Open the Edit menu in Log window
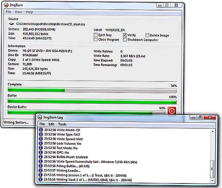The image size is (222, 188). point(51,124)
